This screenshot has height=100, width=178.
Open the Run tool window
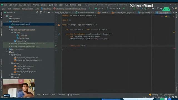click(x=45, y=95)
